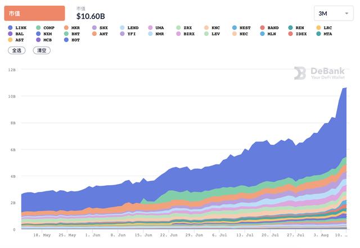Toggle the LEND legend item
This screenshot has width=360, height=248.
[129, 27]
